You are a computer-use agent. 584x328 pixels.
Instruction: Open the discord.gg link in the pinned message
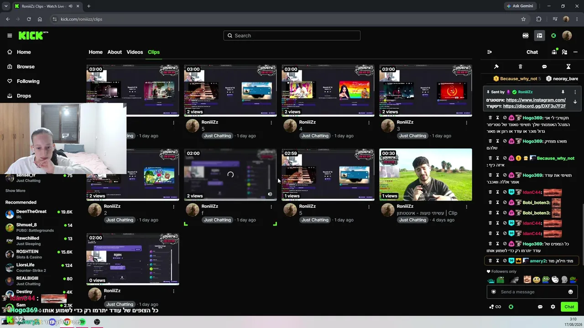pos(534,106)
